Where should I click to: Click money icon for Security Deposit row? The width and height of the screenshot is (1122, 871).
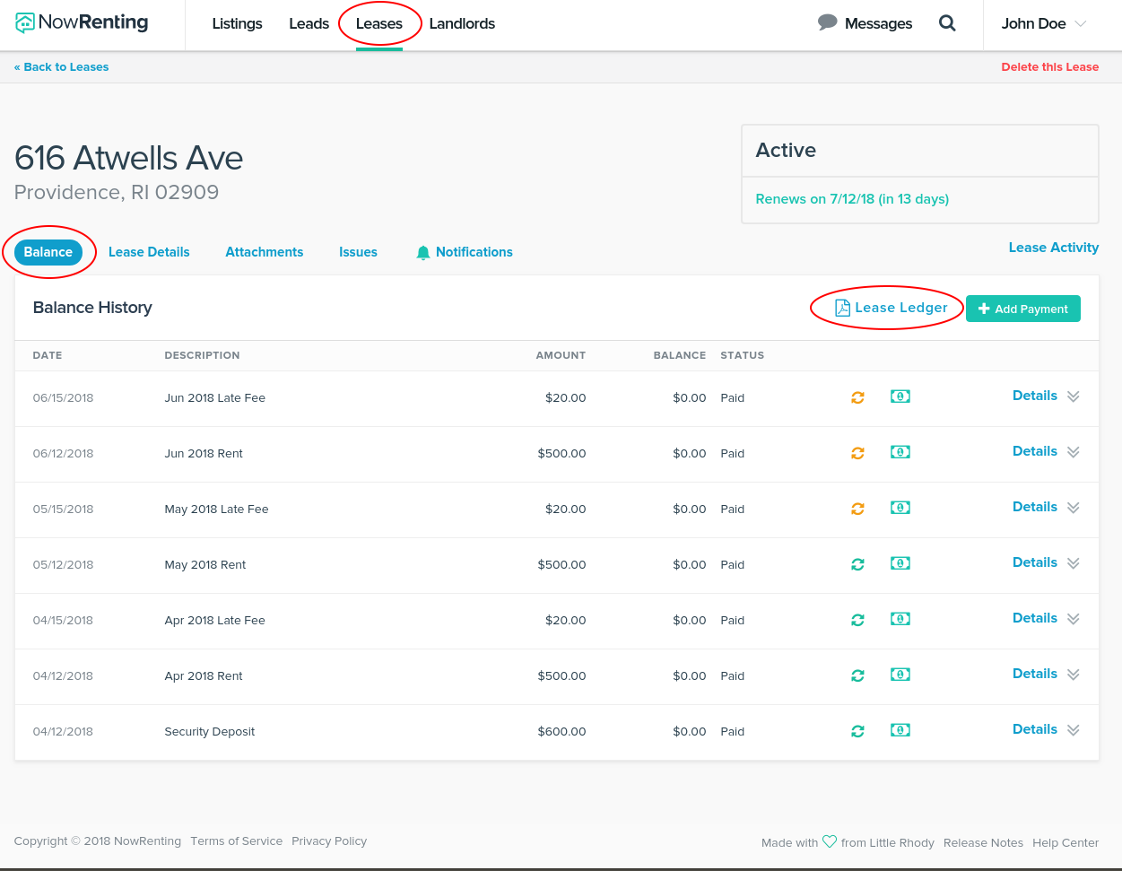point(900,730)
